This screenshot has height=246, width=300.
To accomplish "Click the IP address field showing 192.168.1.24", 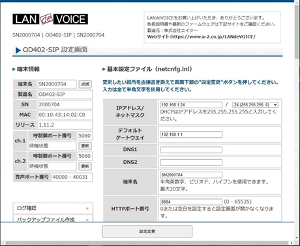I will (x=191, y=105).
